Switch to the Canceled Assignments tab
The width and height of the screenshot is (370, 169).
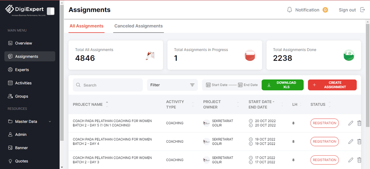pyautogui.click(x=138, y=26)
